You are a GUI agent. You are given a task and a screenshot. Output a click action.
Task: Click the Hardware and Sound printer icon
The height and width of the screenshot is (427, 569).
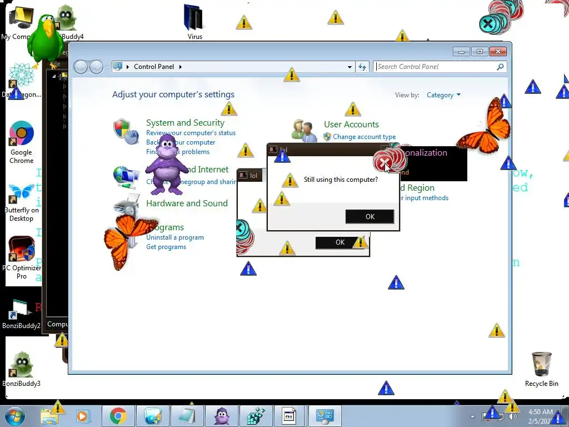pos(127,205)
